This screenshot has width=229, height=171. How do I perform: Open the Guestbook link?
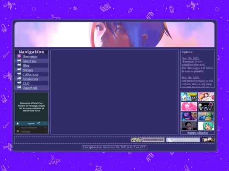click(30, 88)
